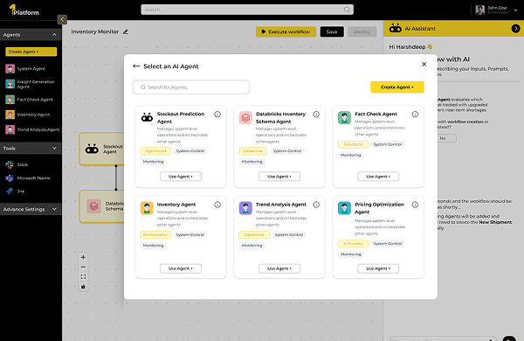Use the Databricks Inventory Schema Agent
This screenshot has width=524, height=341.
click(x=279, y=177)
